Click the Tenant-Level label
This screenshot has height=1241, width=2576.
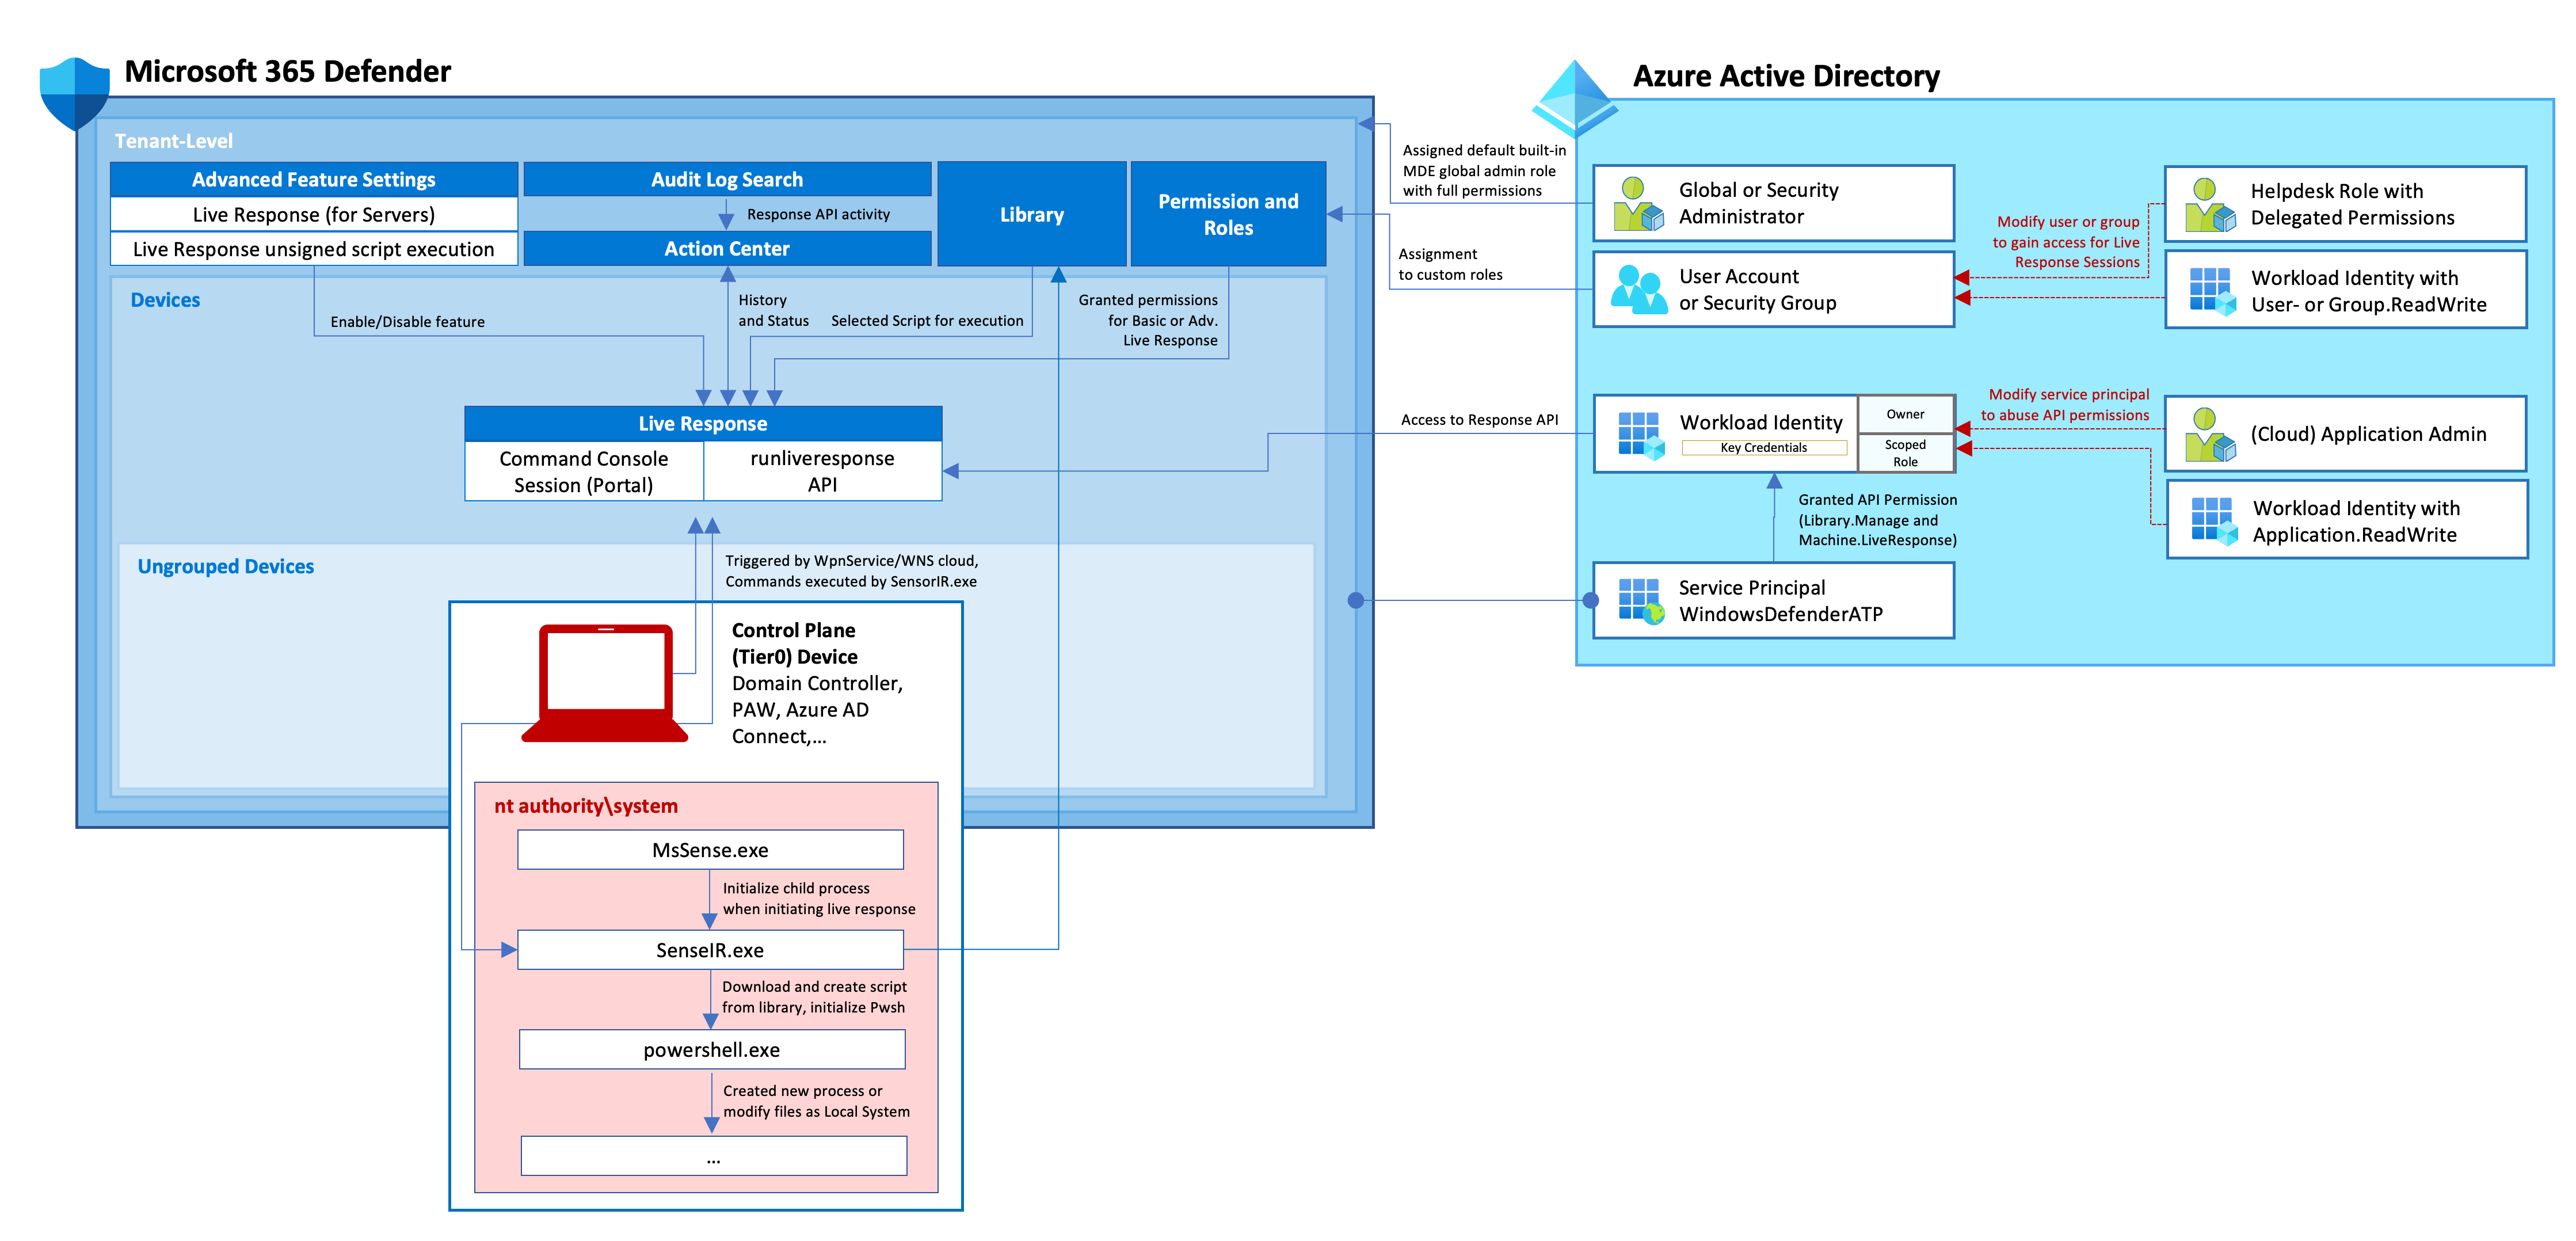[x=174, y=141]
